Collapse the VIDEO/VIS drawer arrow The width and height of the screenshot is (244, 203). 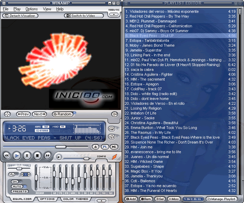point(114,15)
